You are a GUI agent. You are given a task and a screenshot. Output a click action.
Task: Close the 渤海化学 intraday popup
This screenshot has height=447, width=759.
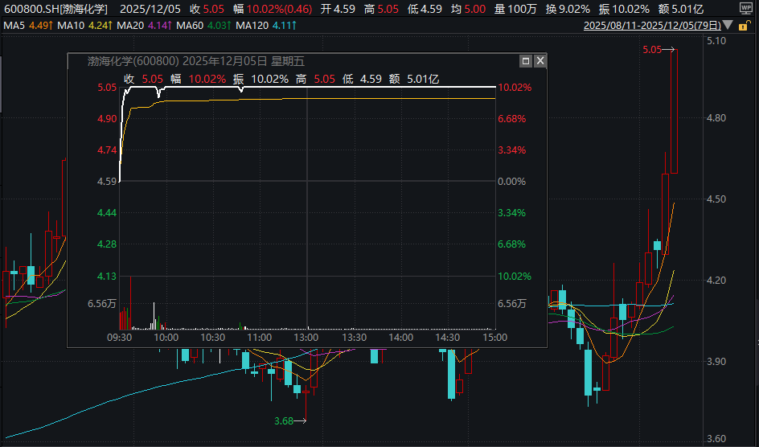[x=540, y=61]
